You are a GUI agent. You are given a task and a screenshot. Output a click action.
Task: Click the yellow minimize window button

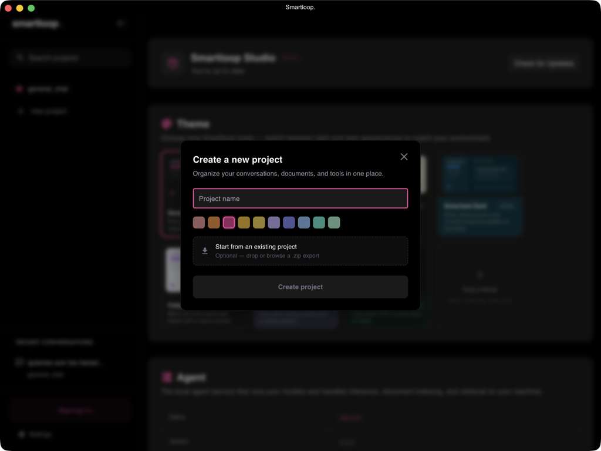click(20, 8)
